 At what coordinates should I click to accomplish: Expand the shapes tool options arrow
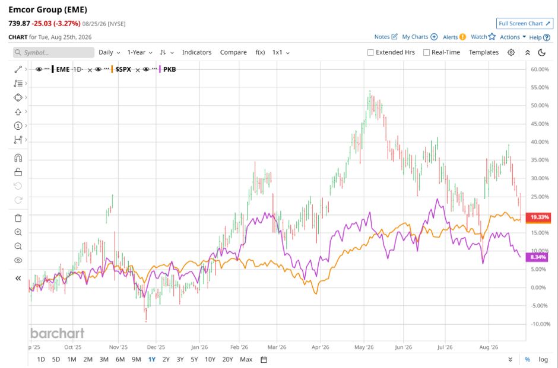coord(26,97)
